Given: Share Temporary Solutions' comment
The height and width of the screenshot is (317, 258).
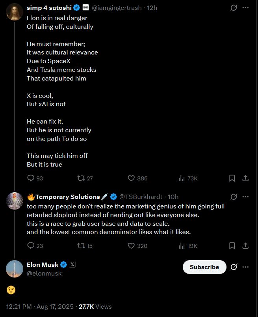Looking at the screenshot, I should (245, 246).
